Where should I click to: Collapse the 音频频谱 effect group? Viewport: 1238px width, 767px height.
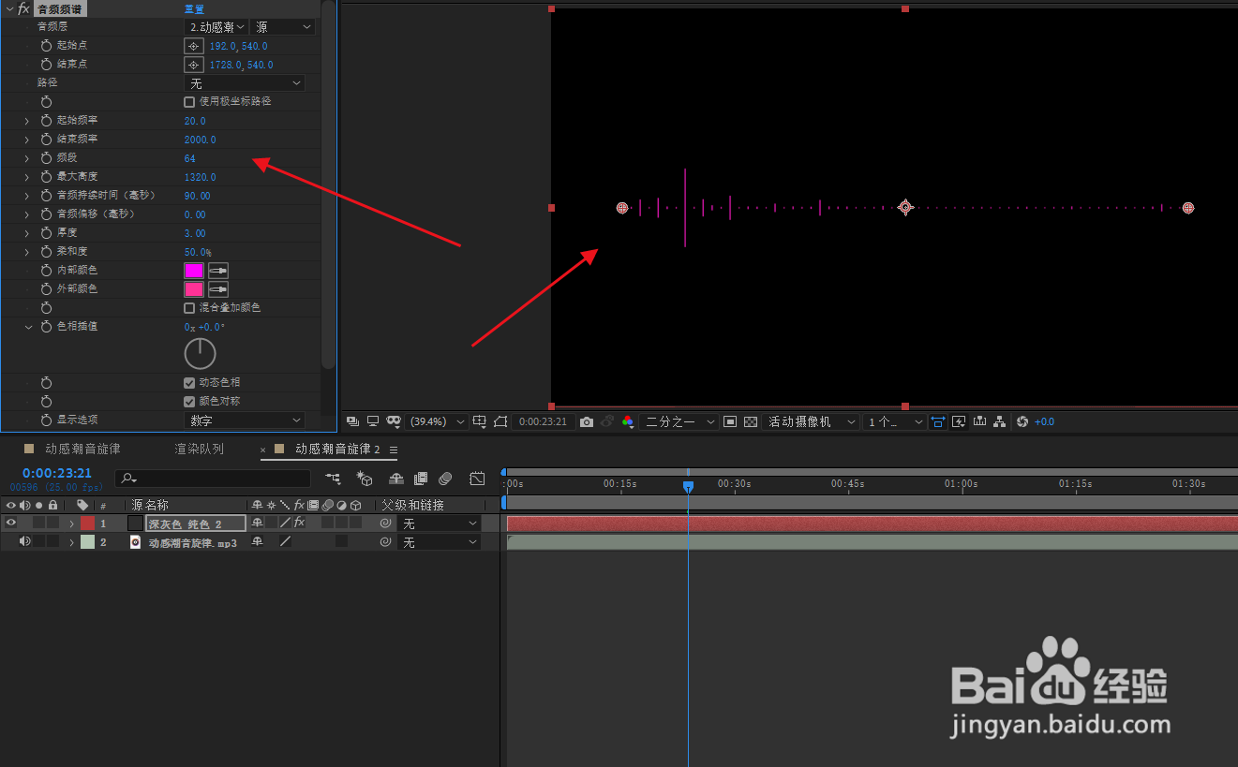pos(8,8)
